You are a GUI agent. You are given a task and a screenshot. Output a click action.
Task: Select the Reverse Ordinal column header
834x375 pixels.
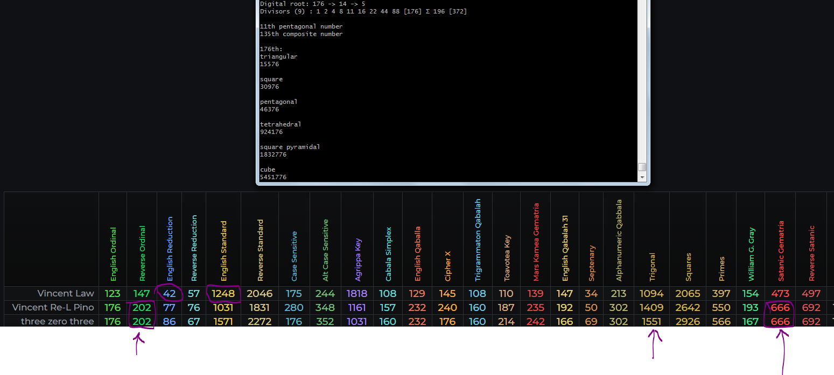point(142,253)
